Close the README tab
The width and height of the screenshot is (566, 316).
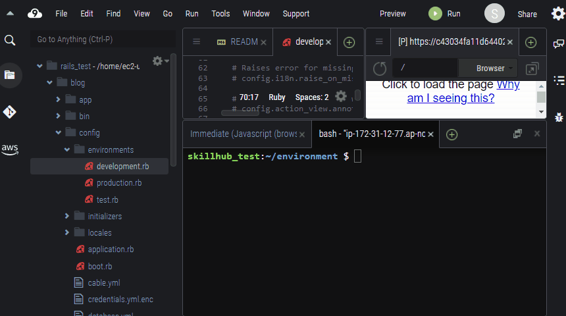tap(263, 42)
